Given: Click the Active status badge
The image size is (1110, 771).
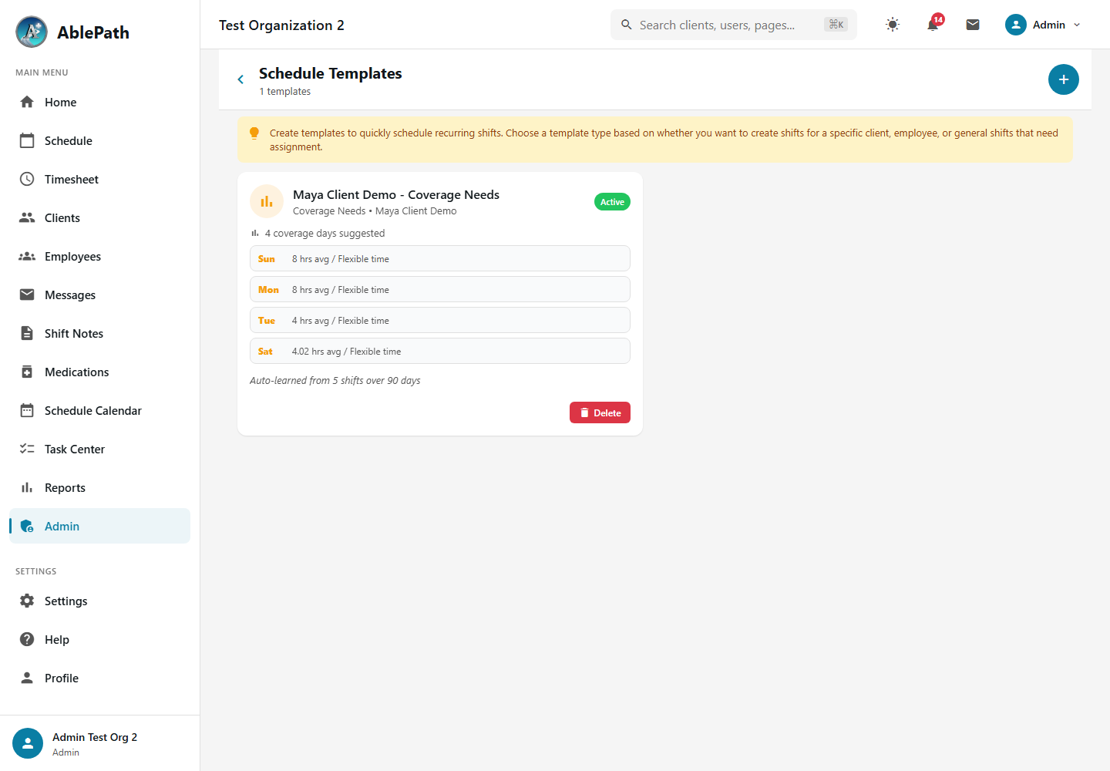Looking at the screenshot, I should tap(612, 202).
